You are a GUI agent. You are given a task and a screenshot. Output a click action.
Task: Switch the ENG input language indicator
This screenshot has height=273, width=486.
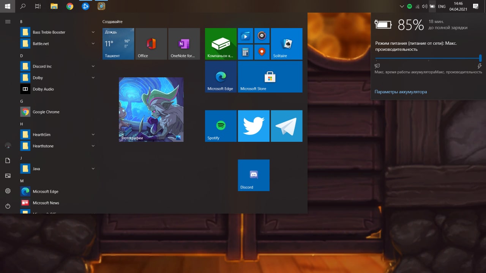442,6
